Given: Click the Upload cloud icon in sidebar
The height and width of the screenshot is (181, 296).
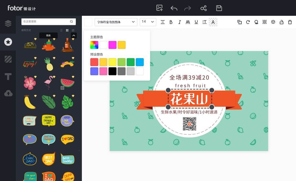Looking at the screenshot, I should coord(8,92).
